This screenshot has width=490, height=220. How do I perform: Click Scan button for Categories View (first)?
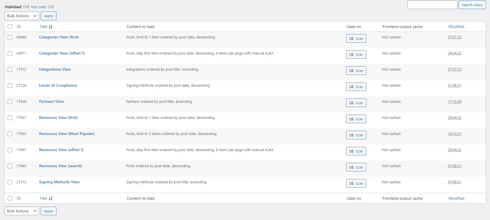point(356,38)
